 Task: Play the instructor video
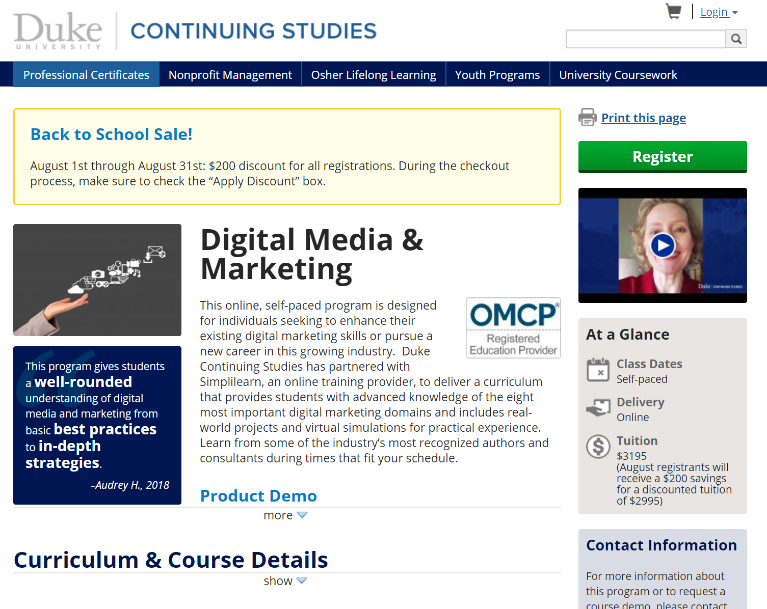pyautogui.click(x=663, y=245)
